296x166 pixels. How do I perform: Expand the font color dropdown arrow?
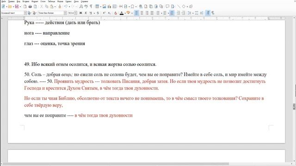[125, 13]
